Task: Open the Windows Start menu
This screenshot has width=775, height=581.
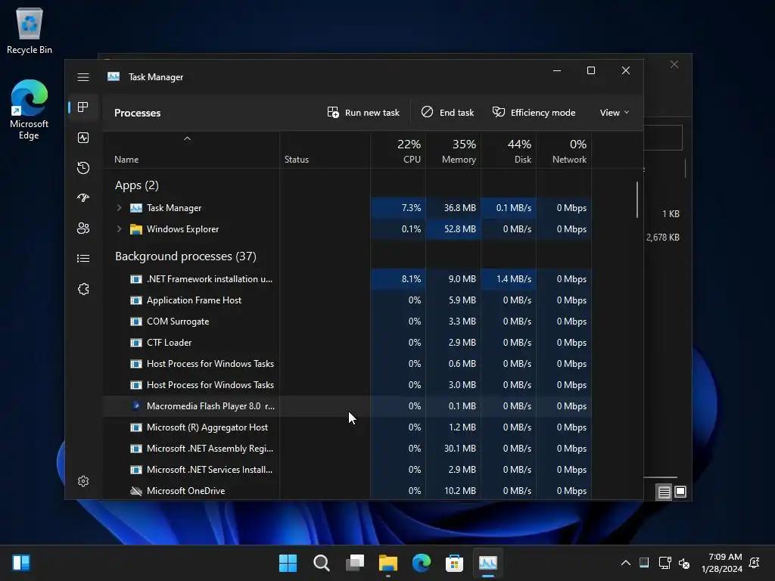Action: coord(288,563)
